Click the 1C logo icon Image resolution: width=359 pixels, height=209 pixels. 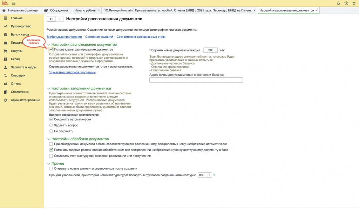pos(5,3)
